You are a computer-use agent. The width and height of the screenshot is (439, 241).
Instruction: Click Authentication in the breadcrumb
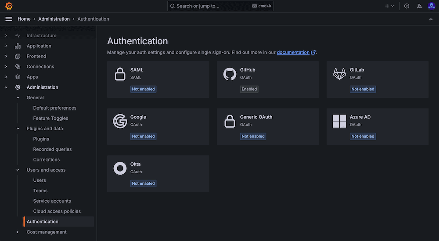point(93,19)
